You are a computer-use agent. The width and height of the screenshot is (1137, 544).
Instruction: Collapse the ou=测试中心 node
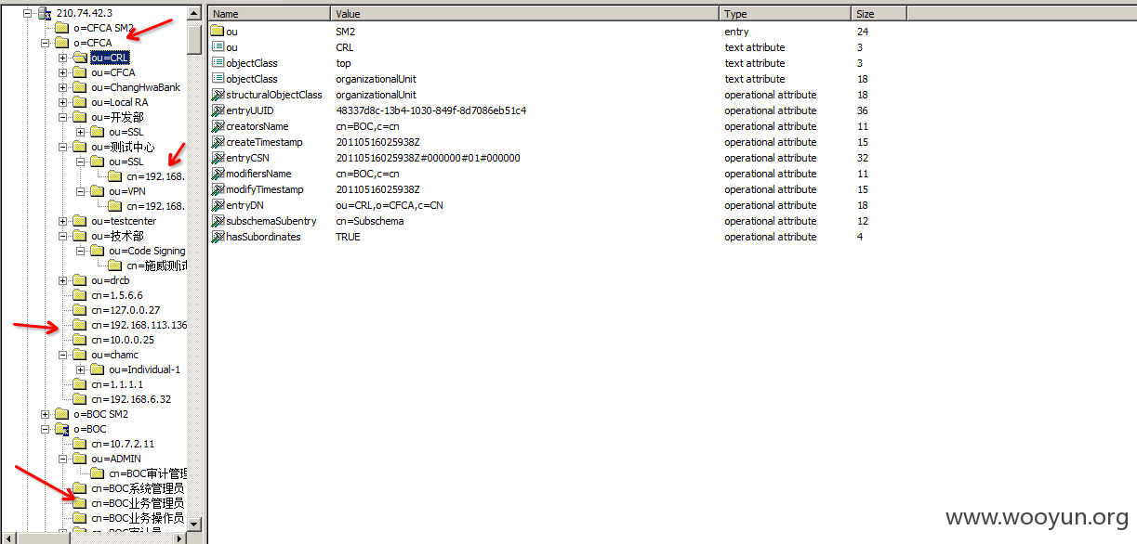[x=62, y=147]
